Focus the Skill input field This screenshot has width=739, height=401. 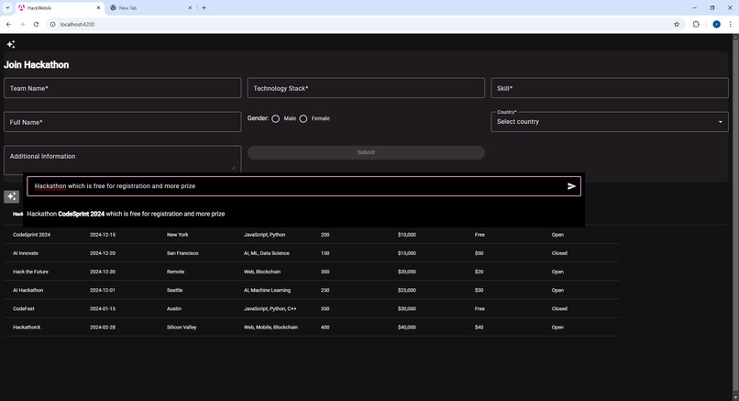pos(610,88)
